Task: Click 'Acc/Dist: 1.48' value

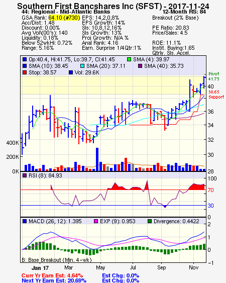Action: [38, 23]
